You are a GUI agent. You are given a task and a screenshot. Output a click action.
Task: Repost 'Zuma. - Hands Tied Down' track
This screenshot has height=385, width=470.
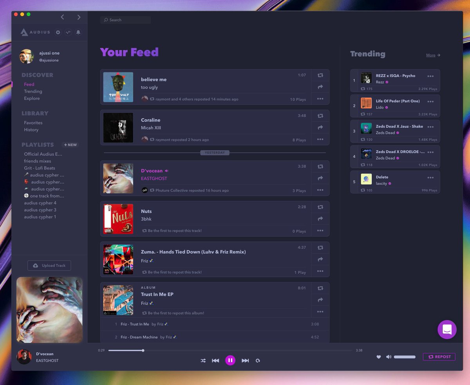point(320,248)
